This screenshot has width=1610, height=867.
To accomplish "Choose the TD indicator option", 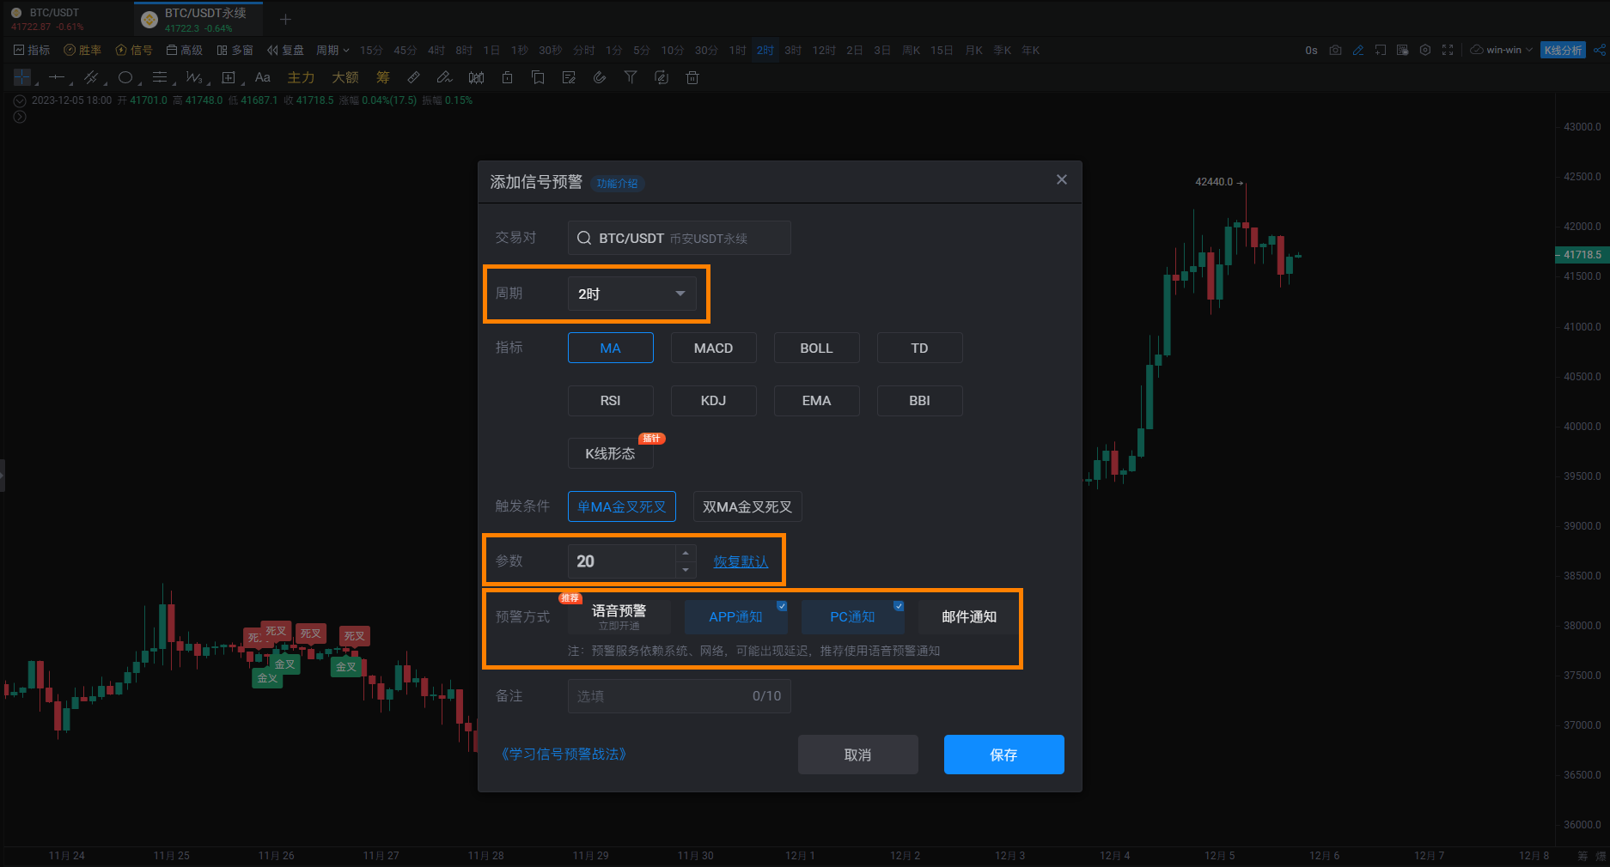I will tap(920, 348).
